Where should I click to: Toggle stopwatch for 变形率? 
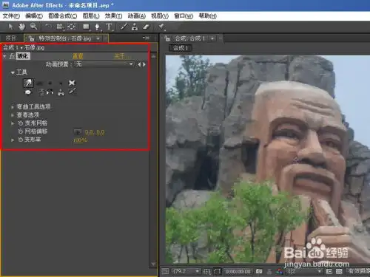[21, 140]
